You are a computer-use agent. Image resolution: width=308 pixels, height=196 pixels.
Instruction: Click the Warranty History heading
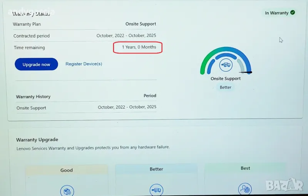coord(33,97)
